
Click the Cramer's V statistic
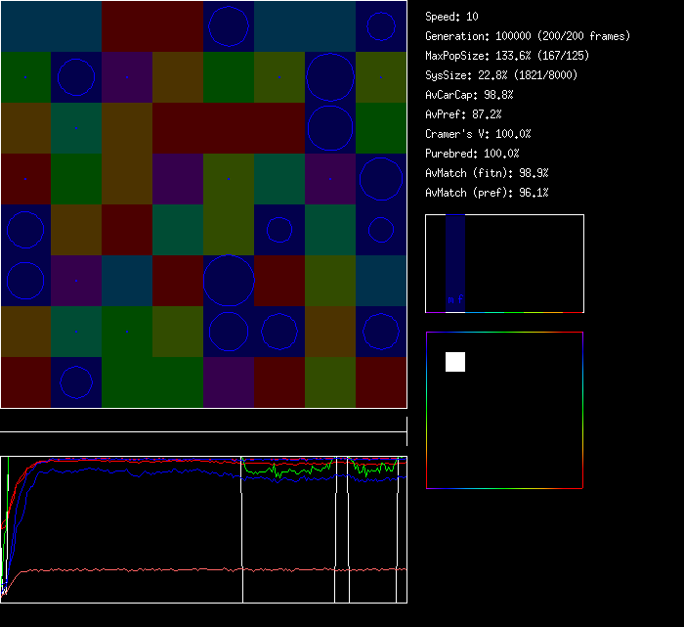click(x=478, y=134)
